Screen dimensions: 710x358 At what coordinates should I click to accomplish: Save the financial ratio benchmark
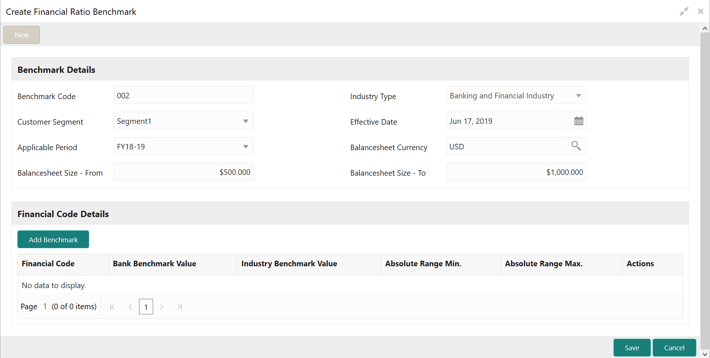(632, 348)
